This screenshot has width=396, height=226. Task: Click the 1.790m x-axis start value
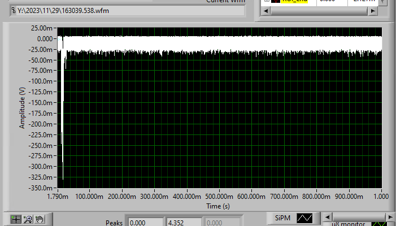(x=58, y=197)
